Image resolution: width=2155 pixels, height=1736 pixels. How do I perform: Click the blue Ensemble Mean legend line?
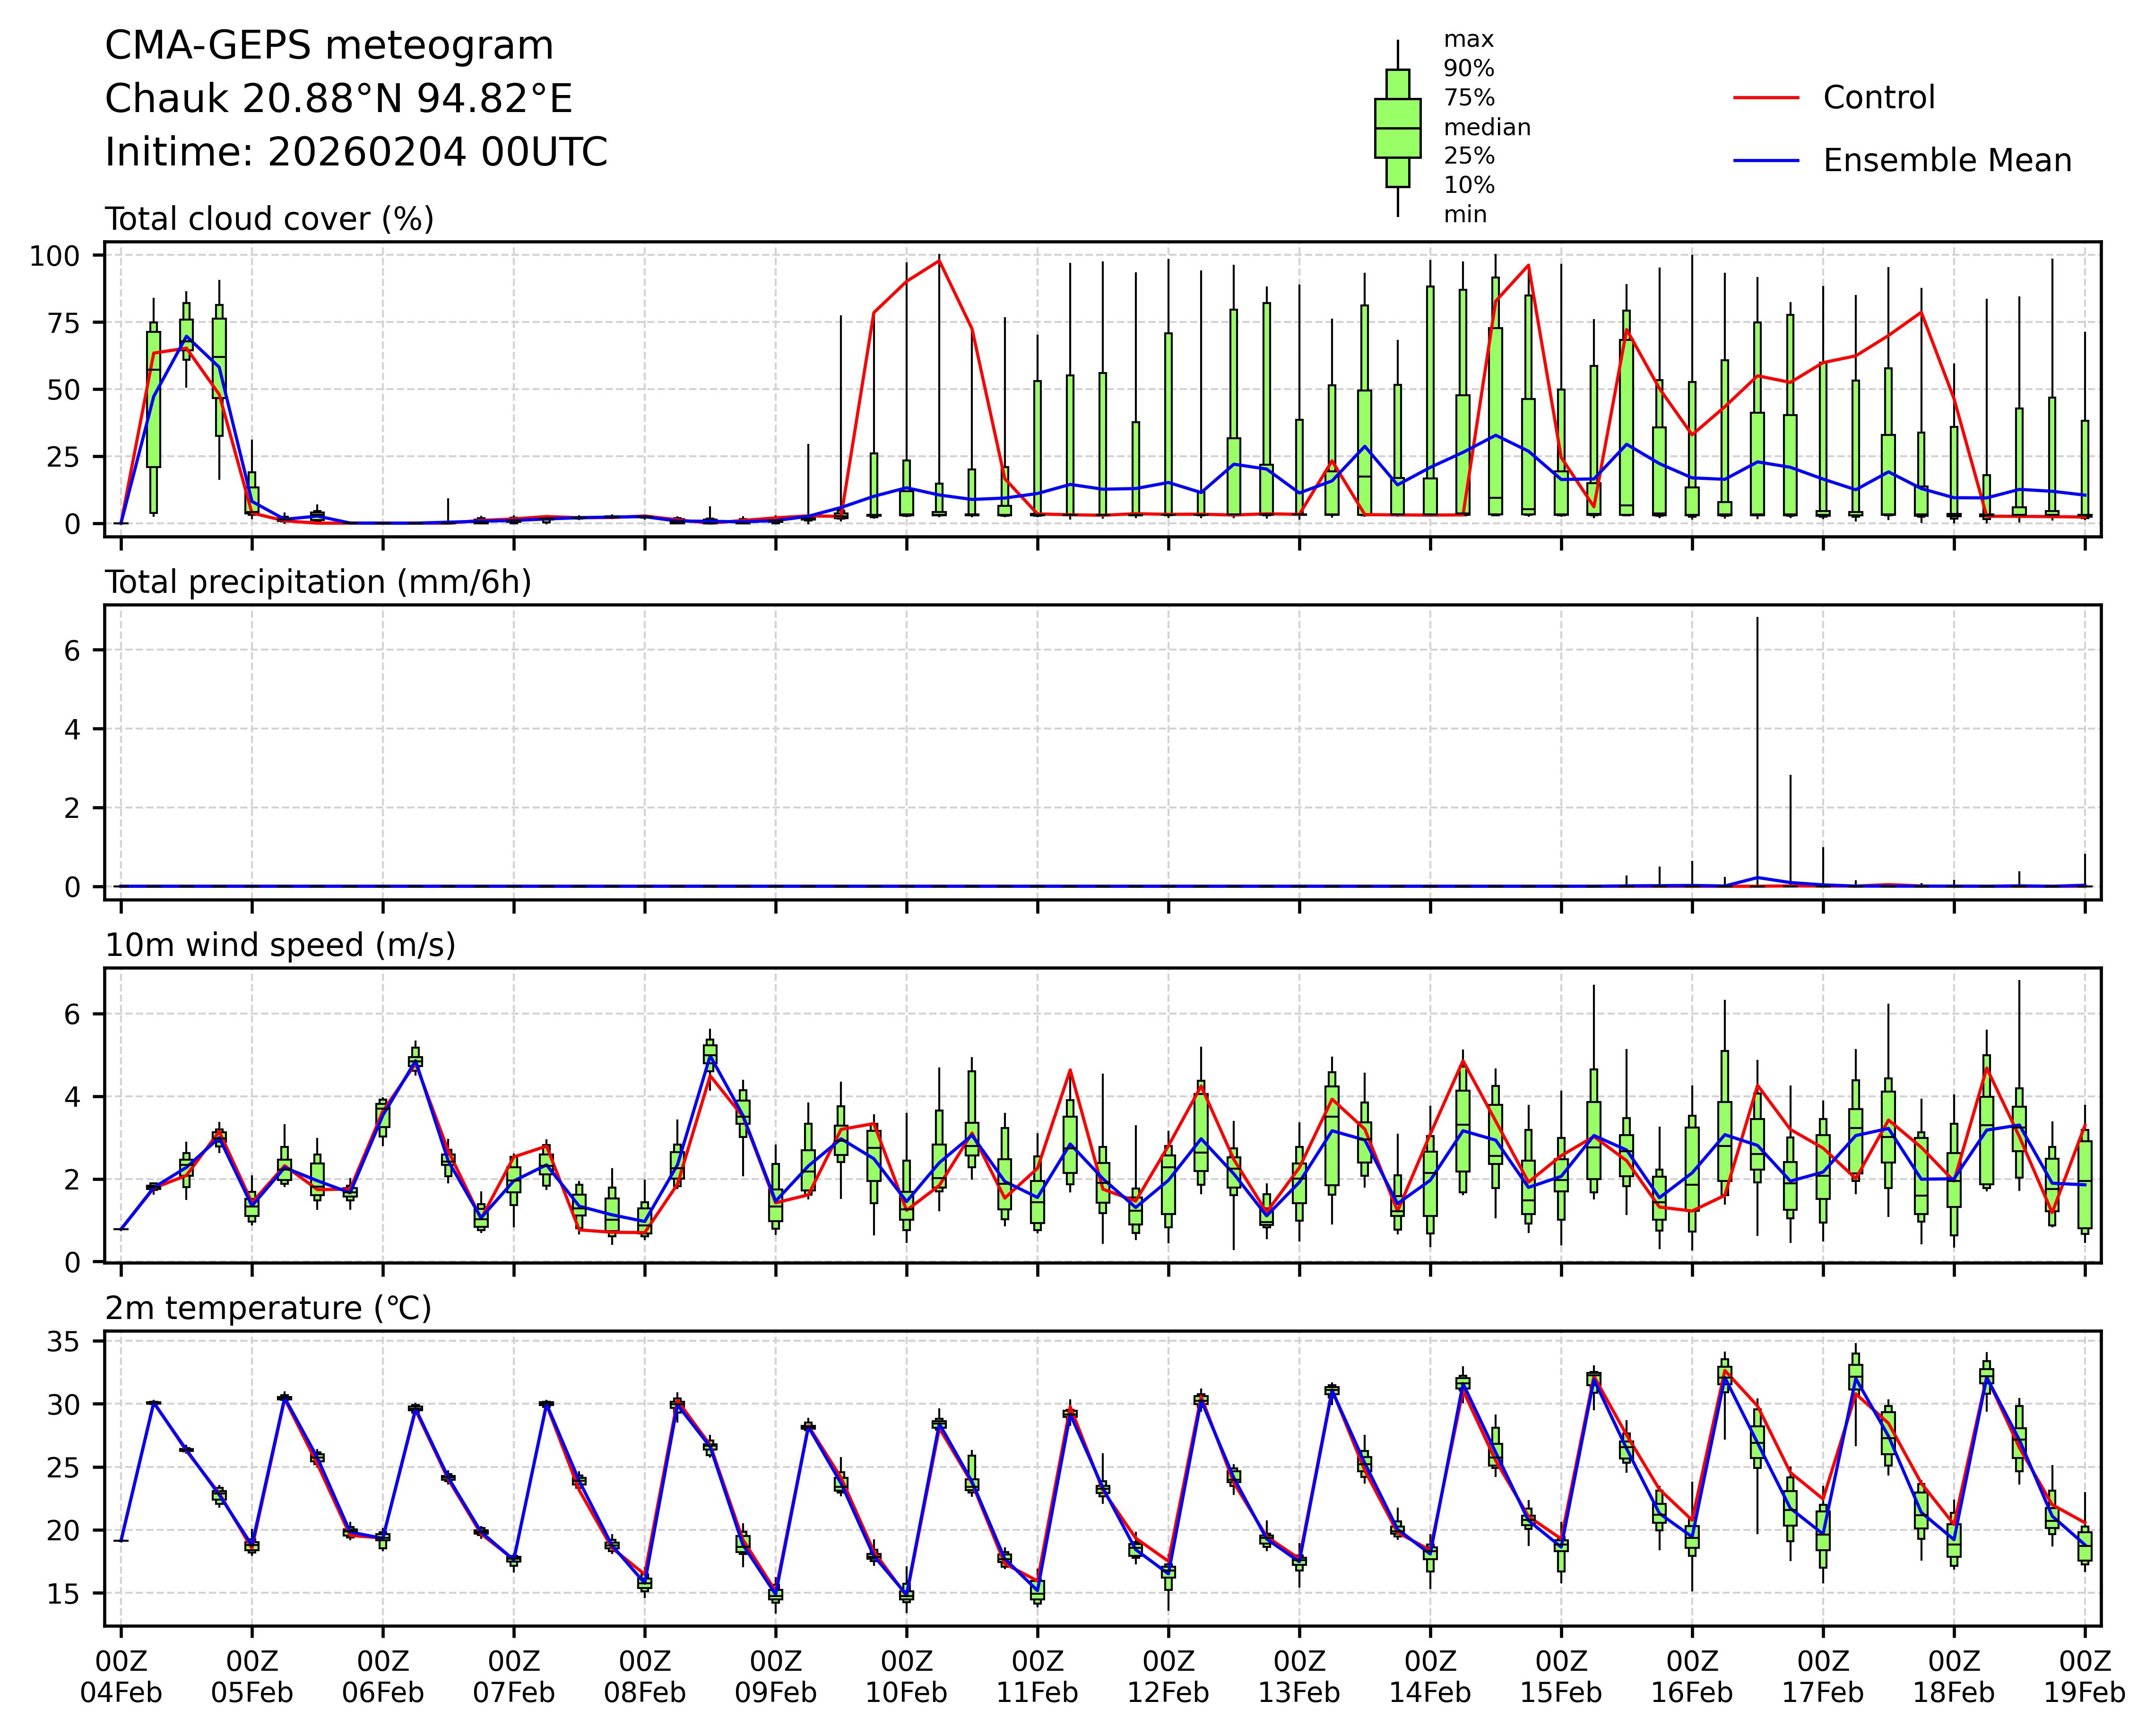pos(1766,161)
